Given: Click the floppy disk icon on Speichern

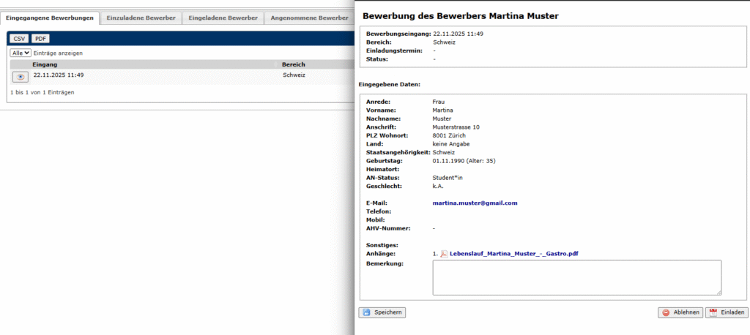Looking at the screenshot, I should [x=366, y=312].
